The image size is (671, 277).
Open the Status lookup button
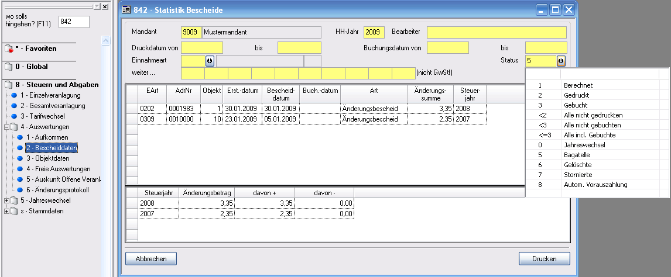coord(561,61)
